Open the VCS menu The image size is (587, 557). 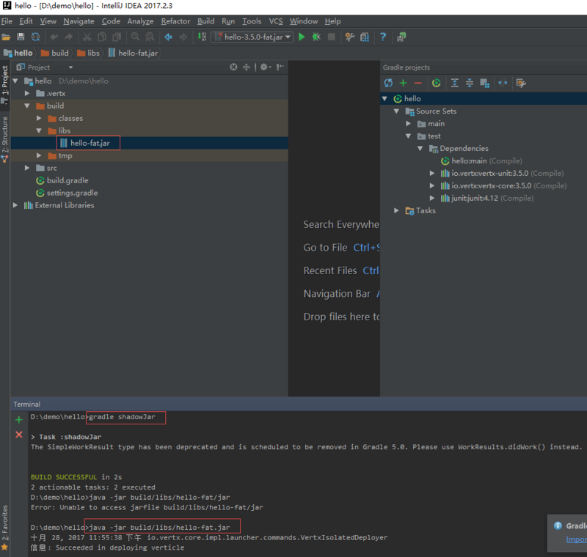[276, 21]
